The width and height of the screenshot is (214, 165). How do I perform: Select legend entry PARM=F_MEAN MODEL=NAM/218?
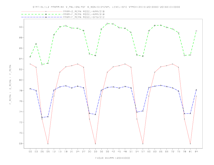pos(84,14)
